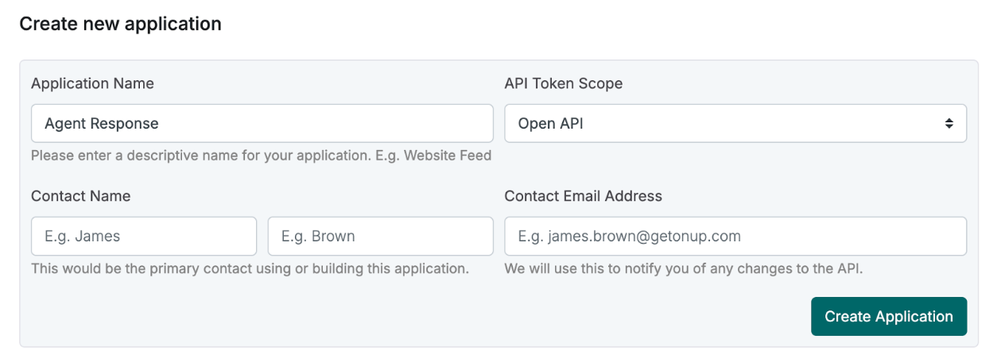The image size is (997, 362).
Task: Click the first name field showing 'E.g. James'
Action: [x=144, y=236]
